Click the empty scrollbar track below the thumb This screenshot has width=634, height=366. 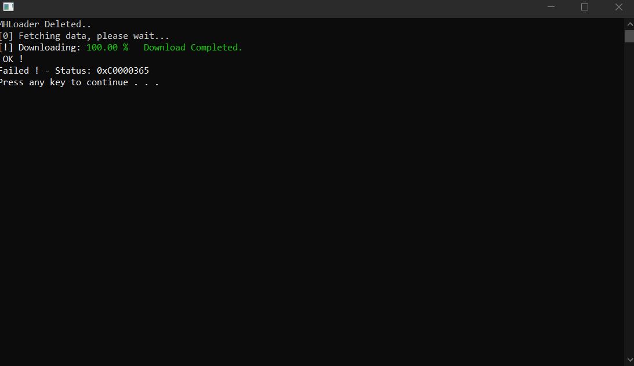click(629, 198)
